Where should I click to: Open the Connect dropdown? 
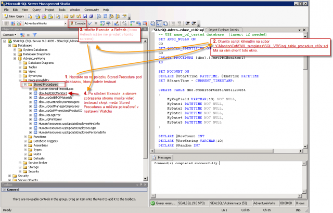point(9,35)
